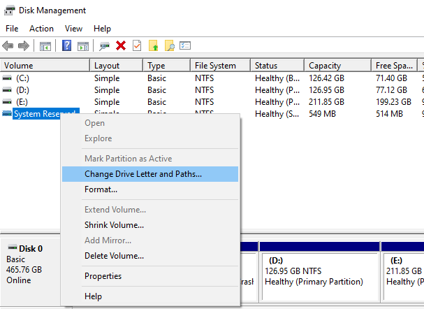Image resolution: width=424 pixels, height=309 pixels.
Task: Select Format... from the context menu
Action: click(x=101, y=189)
